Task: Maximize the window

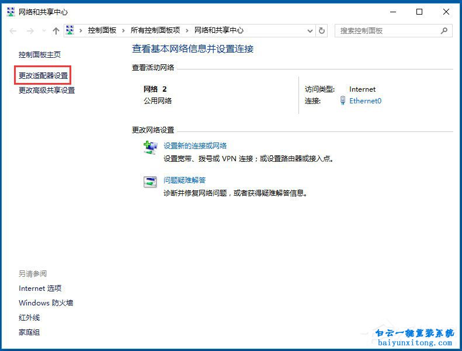Action: click(419, 12)
